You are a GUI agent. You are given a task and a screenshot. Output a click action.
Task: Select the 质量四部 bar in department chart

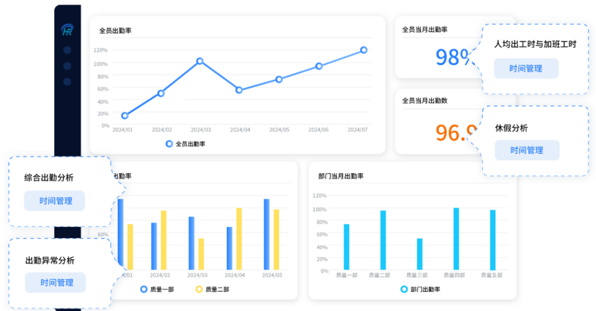click(456, 239)
